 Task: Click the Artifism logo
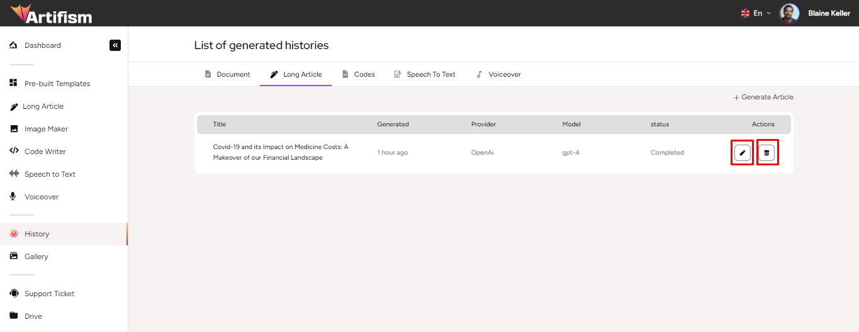[x=51, y=13]
